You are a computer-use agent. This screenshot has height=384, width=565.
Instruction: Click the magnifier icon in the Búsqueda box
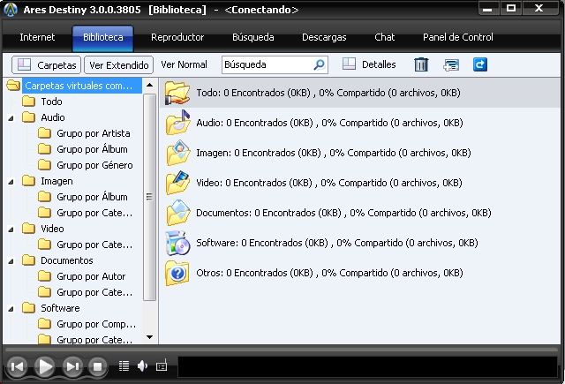point(319,64)
